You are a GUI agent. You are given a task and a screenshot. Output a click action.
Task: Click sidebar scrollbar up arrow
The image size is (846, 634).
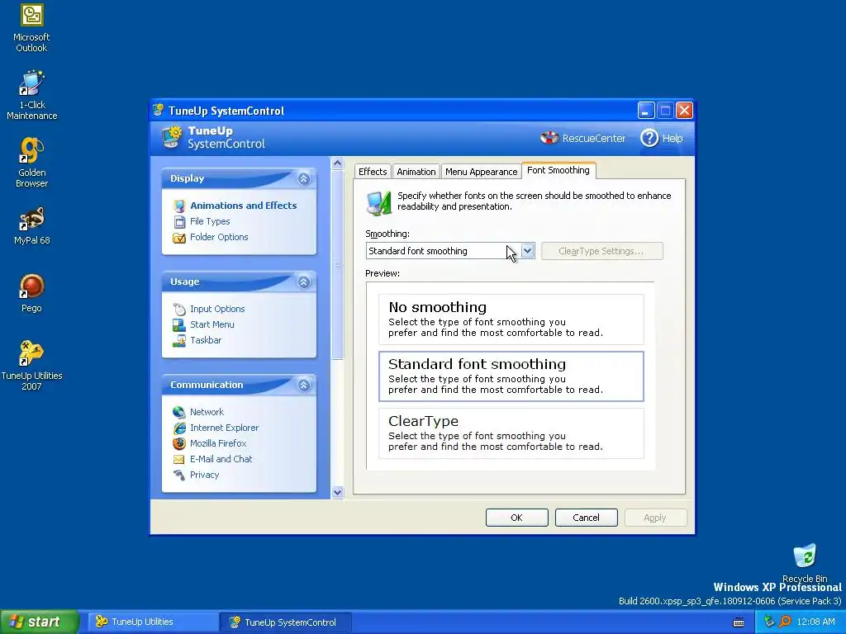click(337, 163)
